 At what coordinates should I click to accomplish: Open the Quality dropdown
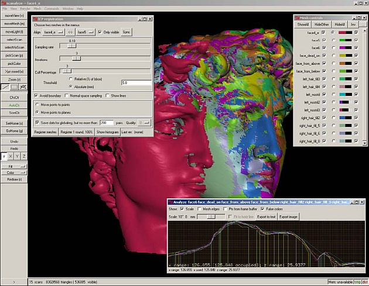click(x=144, y=123)
